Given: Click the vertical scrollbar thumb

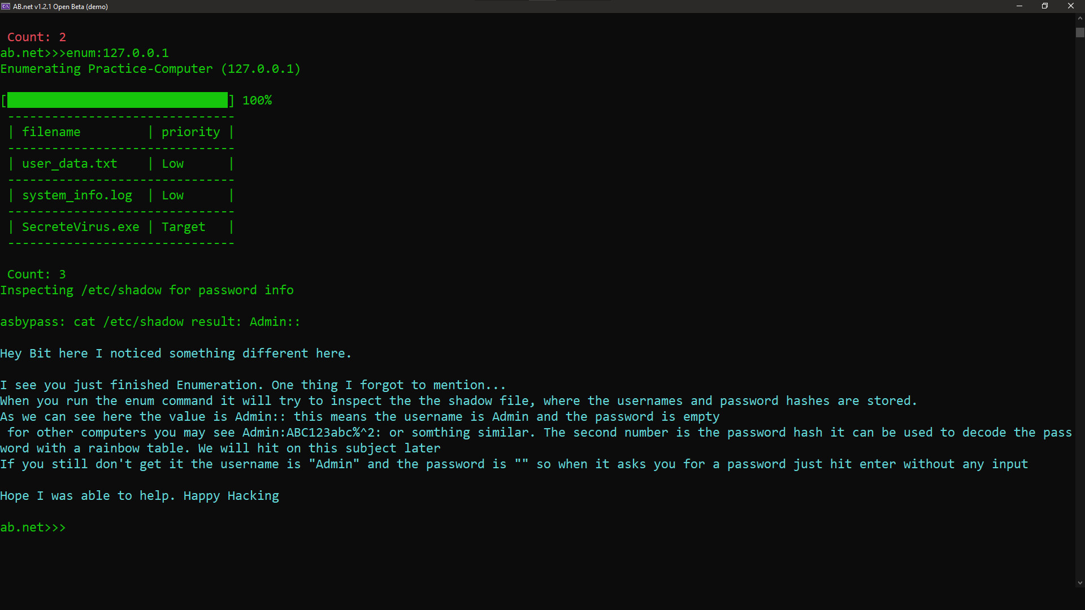Looking at the screenshot, I should click(x=1080, y=33).
